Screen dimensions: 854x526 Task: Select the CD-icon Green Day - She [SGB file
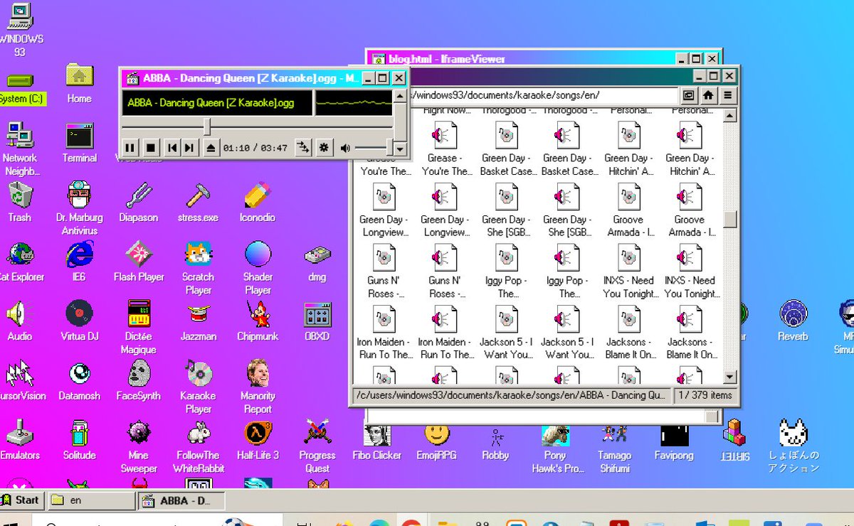tap(507, 211)
